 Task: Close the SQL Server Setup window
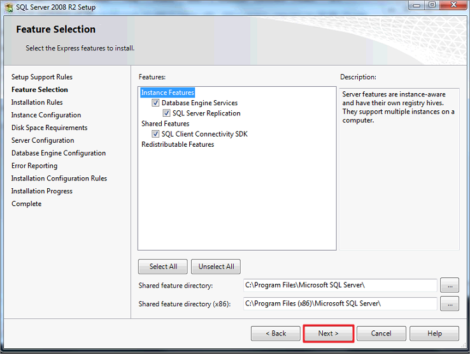(453, 5)
